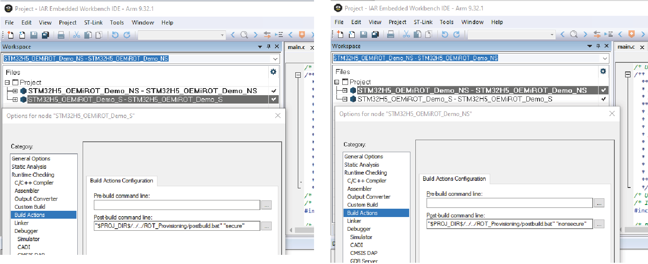The height and width of the screenshot is (264, 648).
Task: Select Custom Build category in Demo_NS options dialog
Action: point(362,205)
